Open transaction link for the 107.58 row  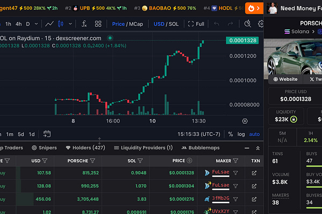tap(254, 173)
